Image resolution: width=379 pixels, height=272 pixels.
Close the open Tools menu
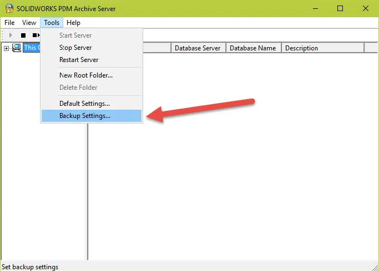tap(52, 23)
